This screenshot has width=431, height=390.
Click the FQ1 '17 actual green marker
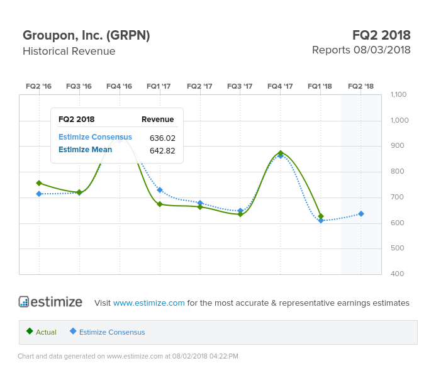coord(160,204)
